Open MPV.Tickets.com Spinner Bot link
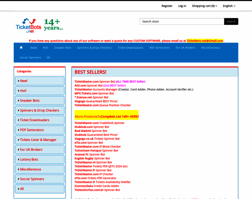Screen dimensions: 252x199 tap(94, 94)
